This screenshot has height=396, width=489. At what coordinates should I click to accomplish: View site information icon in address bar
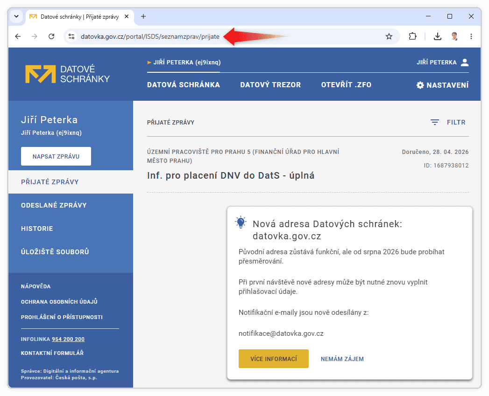tap(71, 36)
